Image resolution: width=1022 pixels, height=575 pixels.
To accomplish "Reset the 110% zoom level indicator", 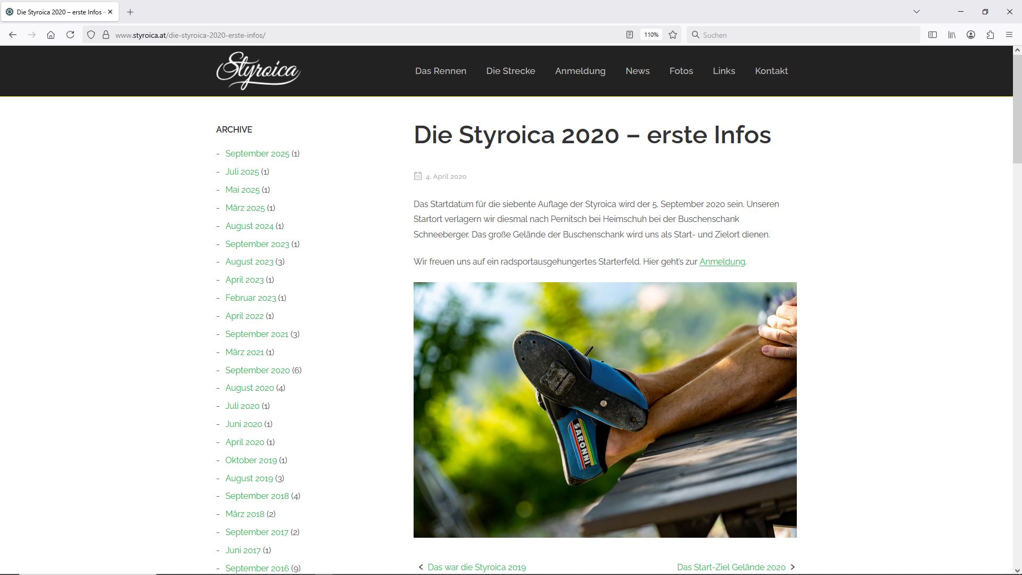I will [651, 35].
